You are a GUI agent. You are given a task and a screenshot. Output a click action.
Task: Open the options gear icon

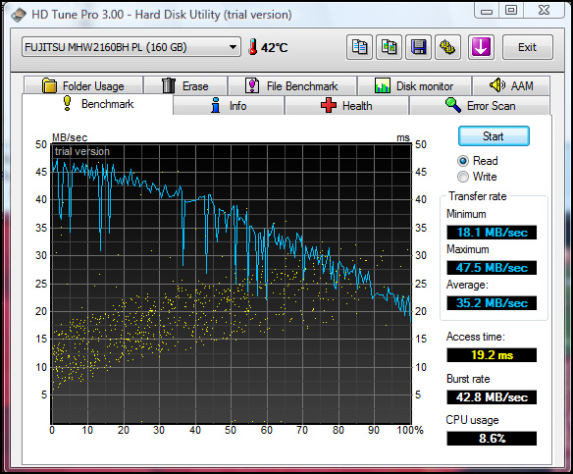click(447, 47)
